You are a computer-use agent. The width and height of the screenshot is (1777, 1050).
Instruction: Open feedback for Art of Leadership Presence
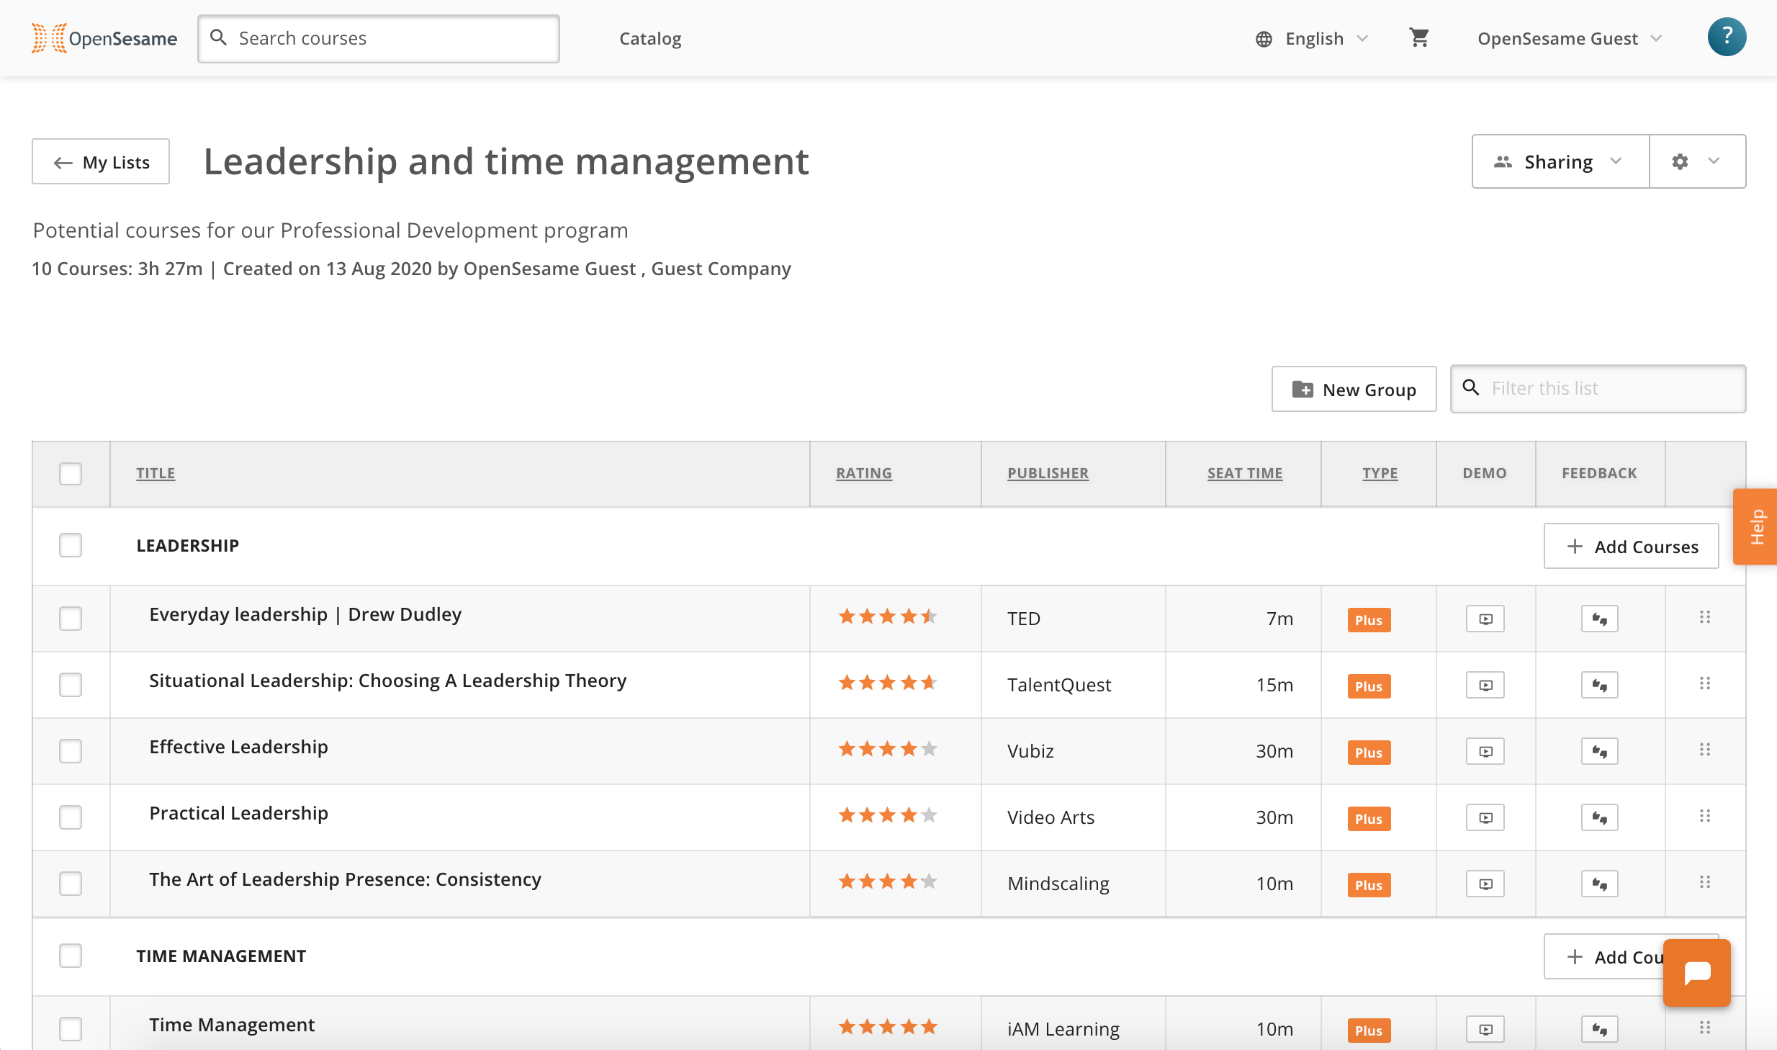coord(1599,884)
